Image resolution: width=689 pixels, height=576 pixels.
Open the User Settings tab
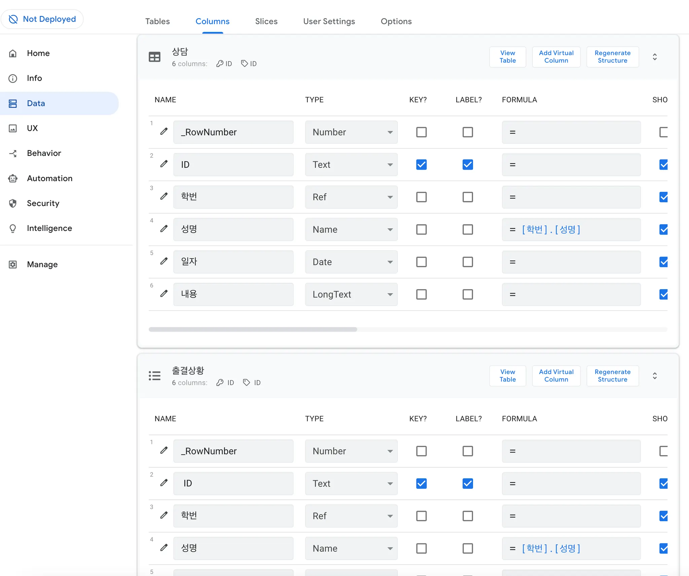[x=329, y=21]
